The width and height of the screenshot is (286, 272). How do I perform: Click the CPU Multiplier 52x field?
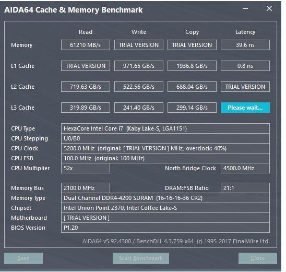[86, 168]
